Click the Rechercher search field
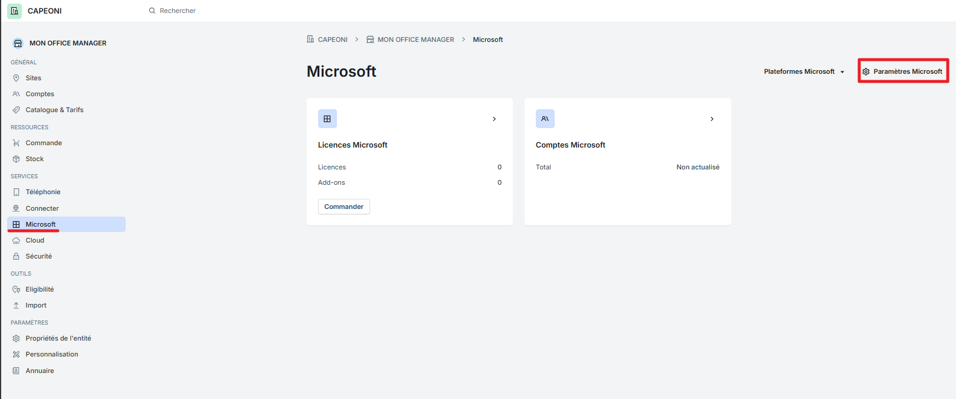Screen dimensions: 956x399 coord(178,11)
